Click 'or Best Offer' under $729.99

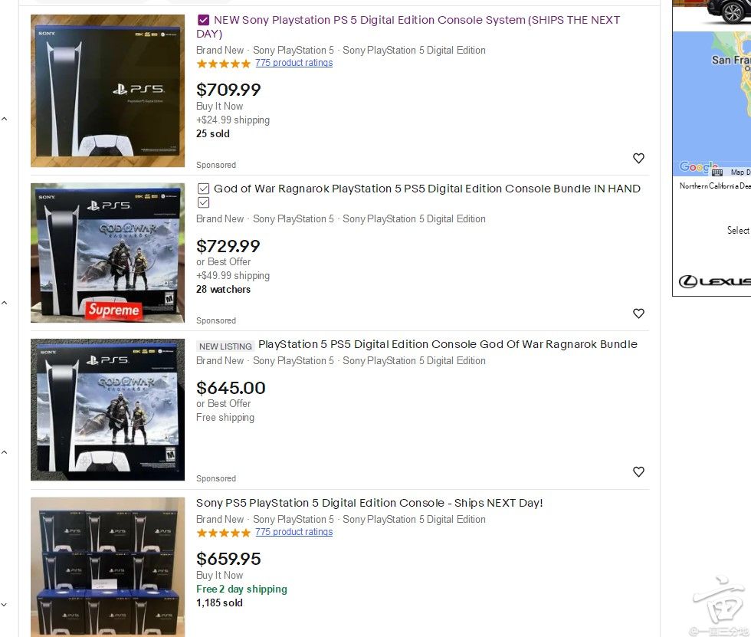tap(223, 262)
